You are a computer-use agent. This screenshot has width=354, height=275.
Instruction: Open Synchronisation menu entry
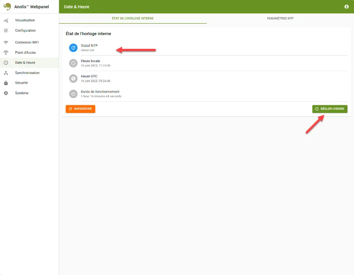coord(29,73)
